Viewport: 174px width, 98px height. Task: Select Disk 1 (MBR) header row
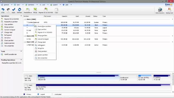point(98,19)
